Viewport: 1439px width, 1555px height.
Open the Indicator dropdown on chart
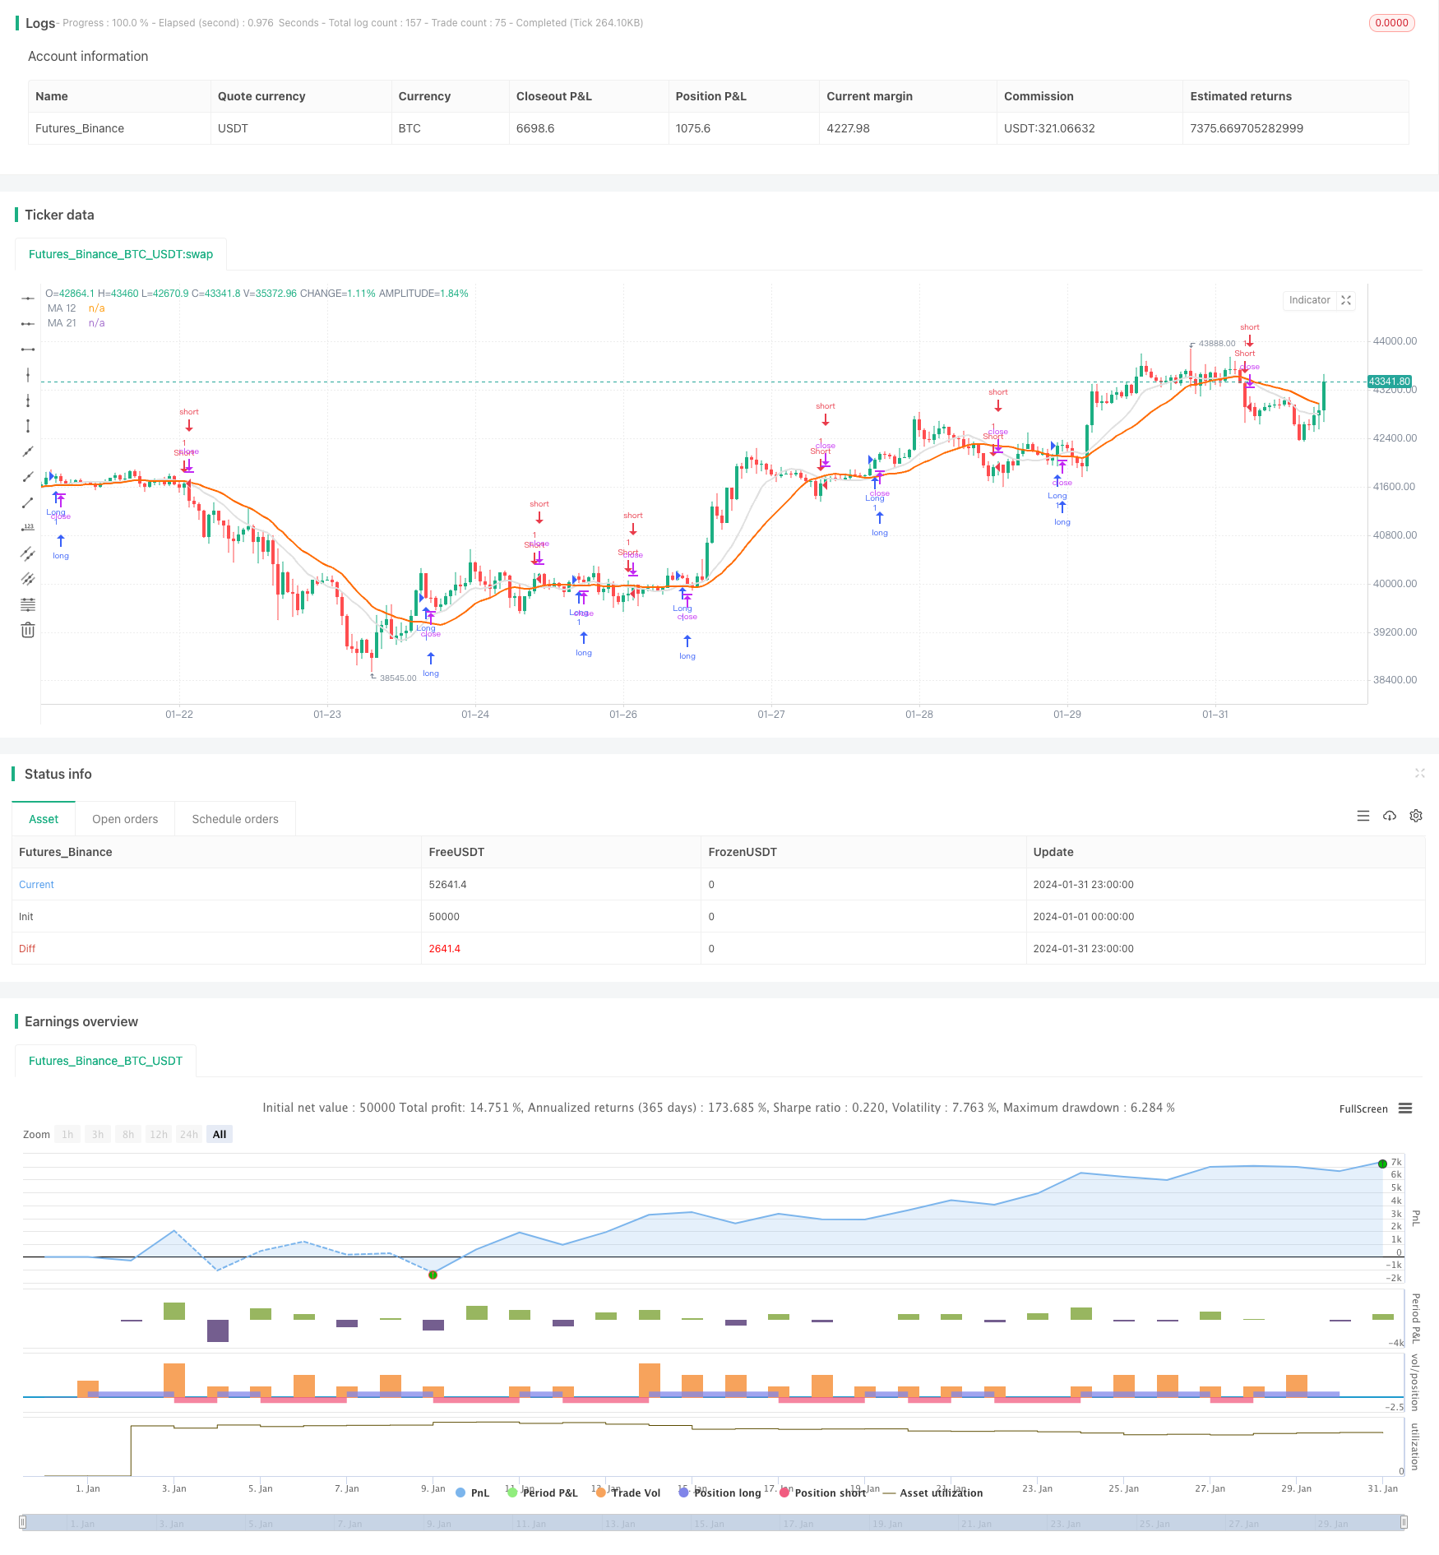1309,300
